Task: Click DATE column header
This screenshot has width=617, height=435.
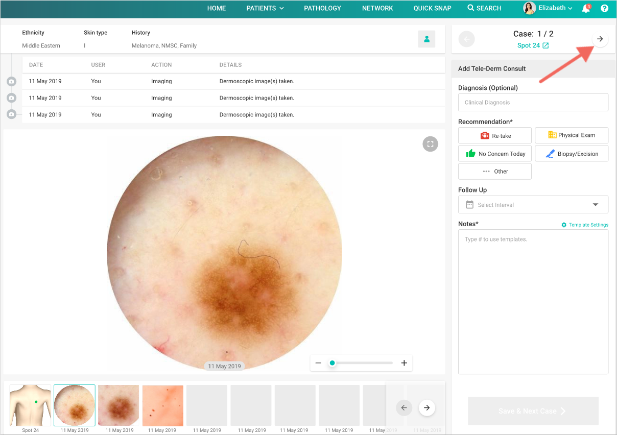Action: point(36,65)
